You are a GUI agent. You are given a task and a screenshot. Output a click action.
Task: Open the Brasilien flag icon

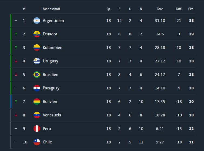(x=37, y=75)
